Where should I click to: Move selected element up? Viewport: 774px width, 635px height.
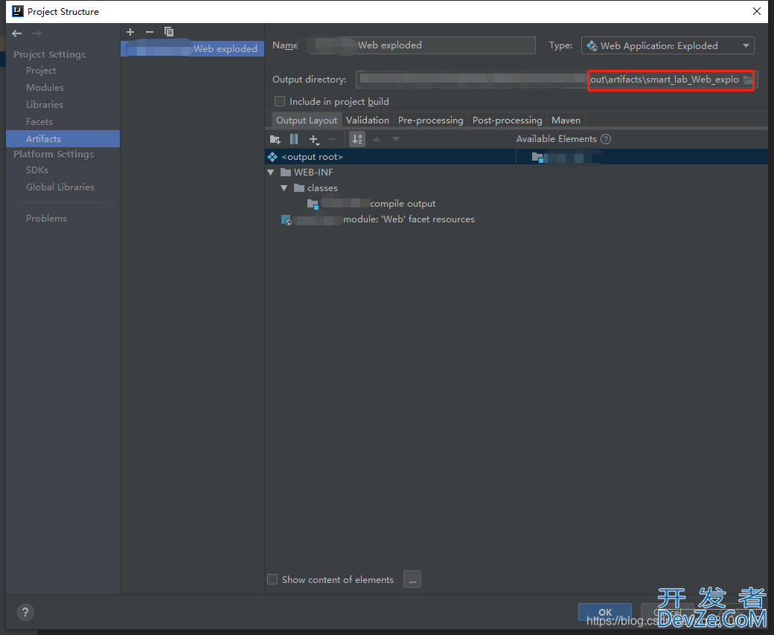coord(377,140)
